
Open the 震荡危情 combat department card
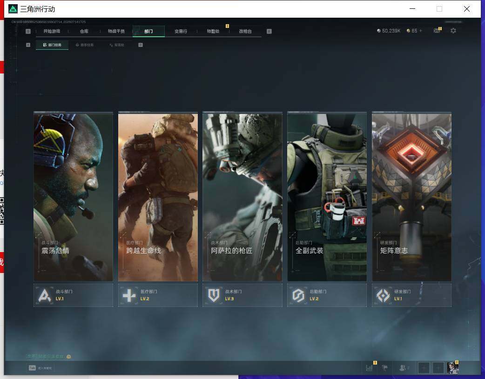[73, 197]
